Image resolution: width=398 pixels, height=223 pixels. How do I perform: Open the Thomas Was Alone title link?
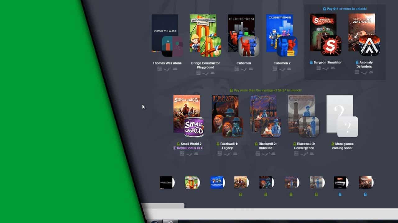(167, 63)
